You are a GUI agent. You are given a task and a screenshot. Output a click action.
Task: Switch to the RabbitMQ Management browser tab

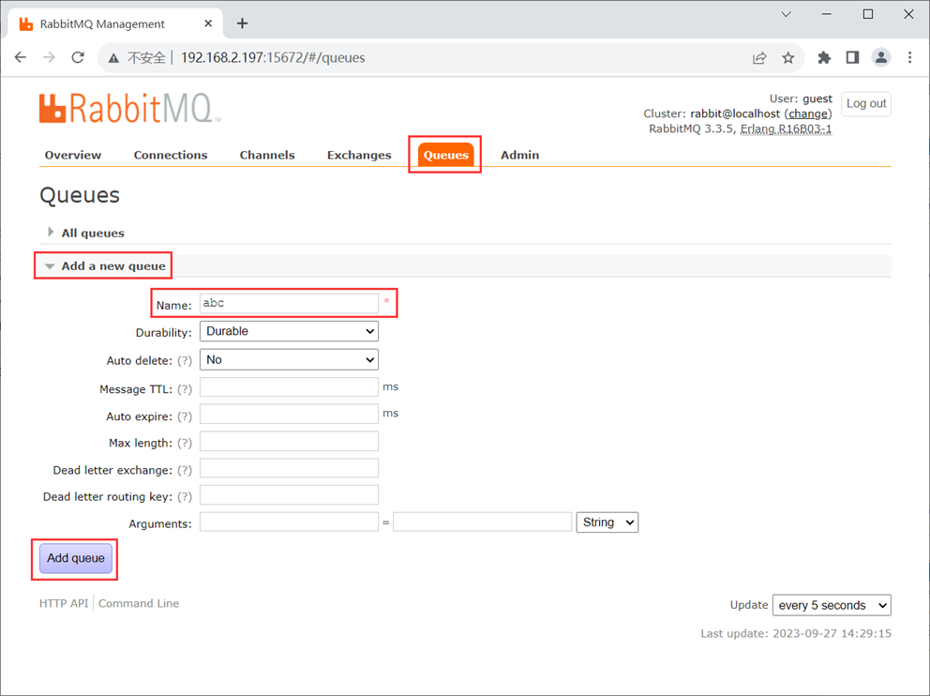coord(115,23)
